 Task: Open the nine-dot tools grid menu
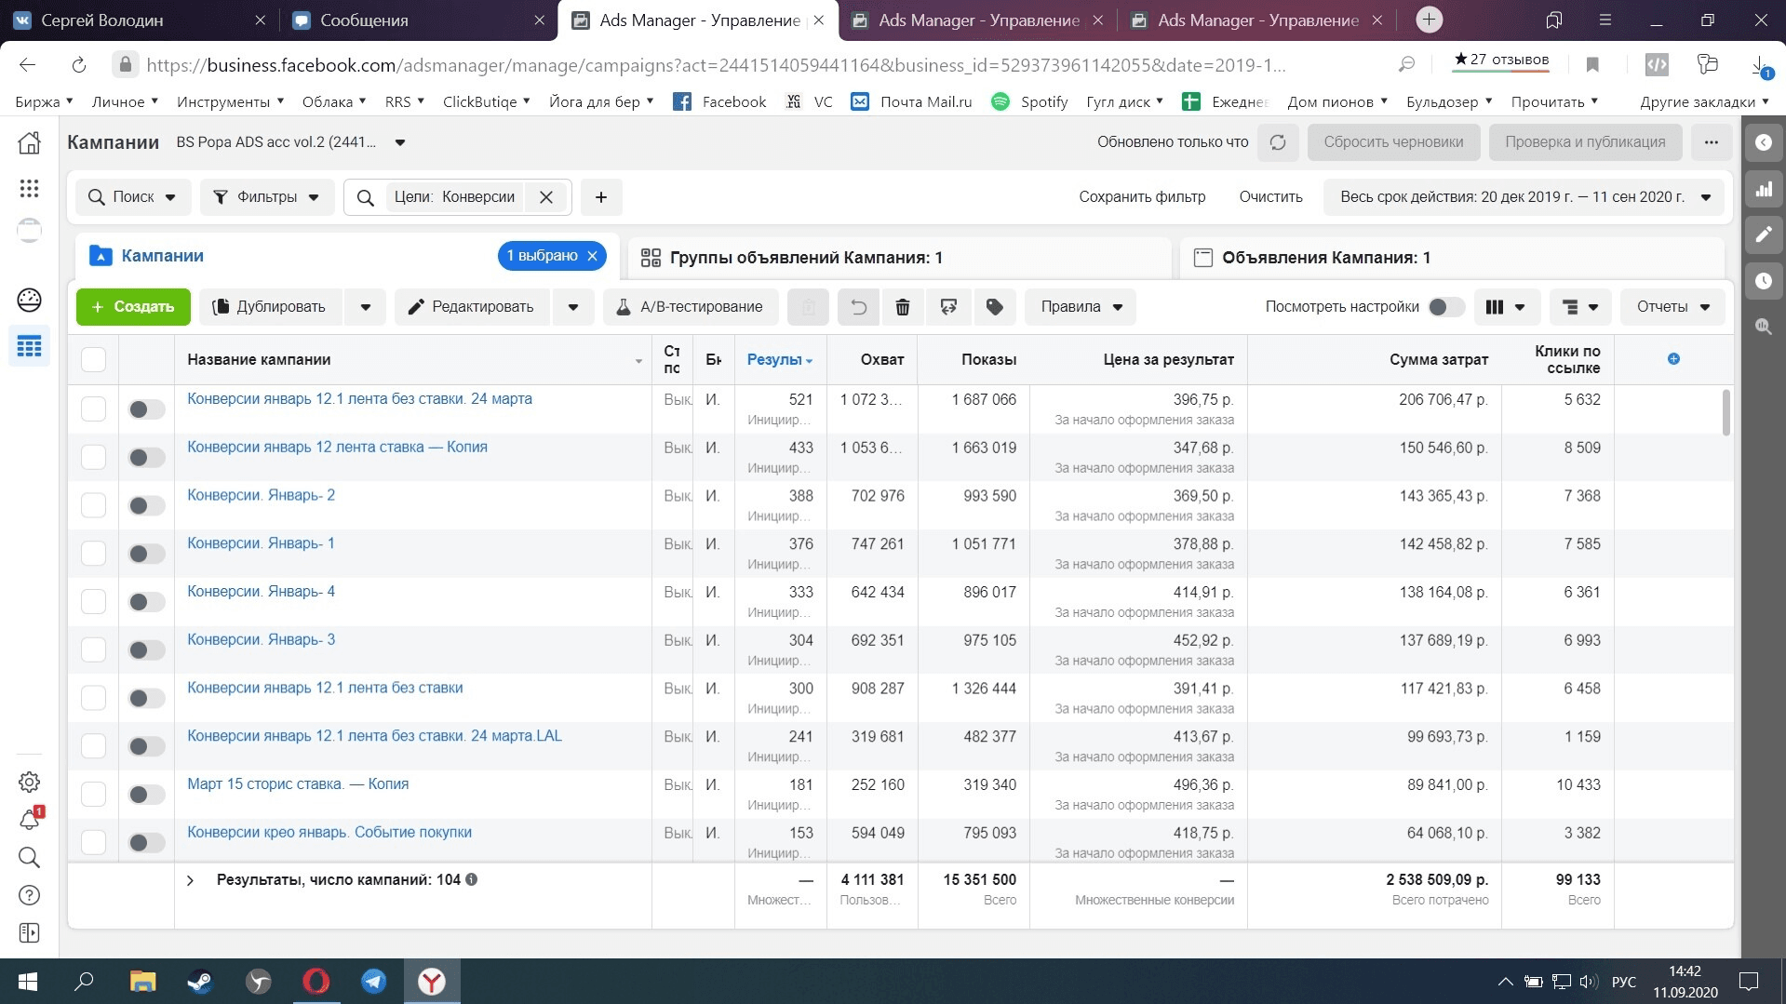29,188
